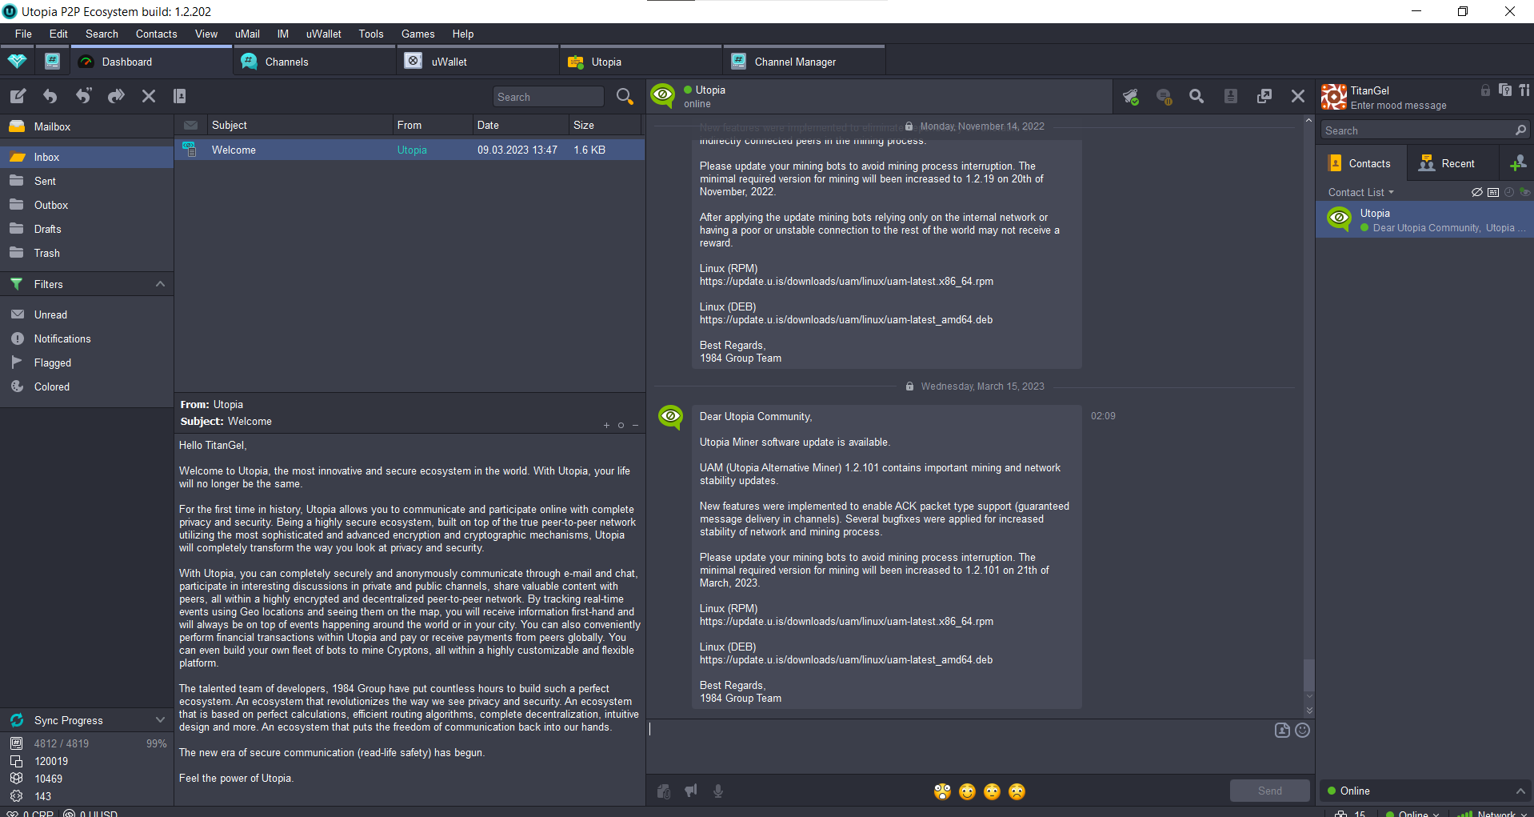Viewport: 1534px width, 817px height.
Task: Click the Reply arrow icon
Action: coord(50,96)
